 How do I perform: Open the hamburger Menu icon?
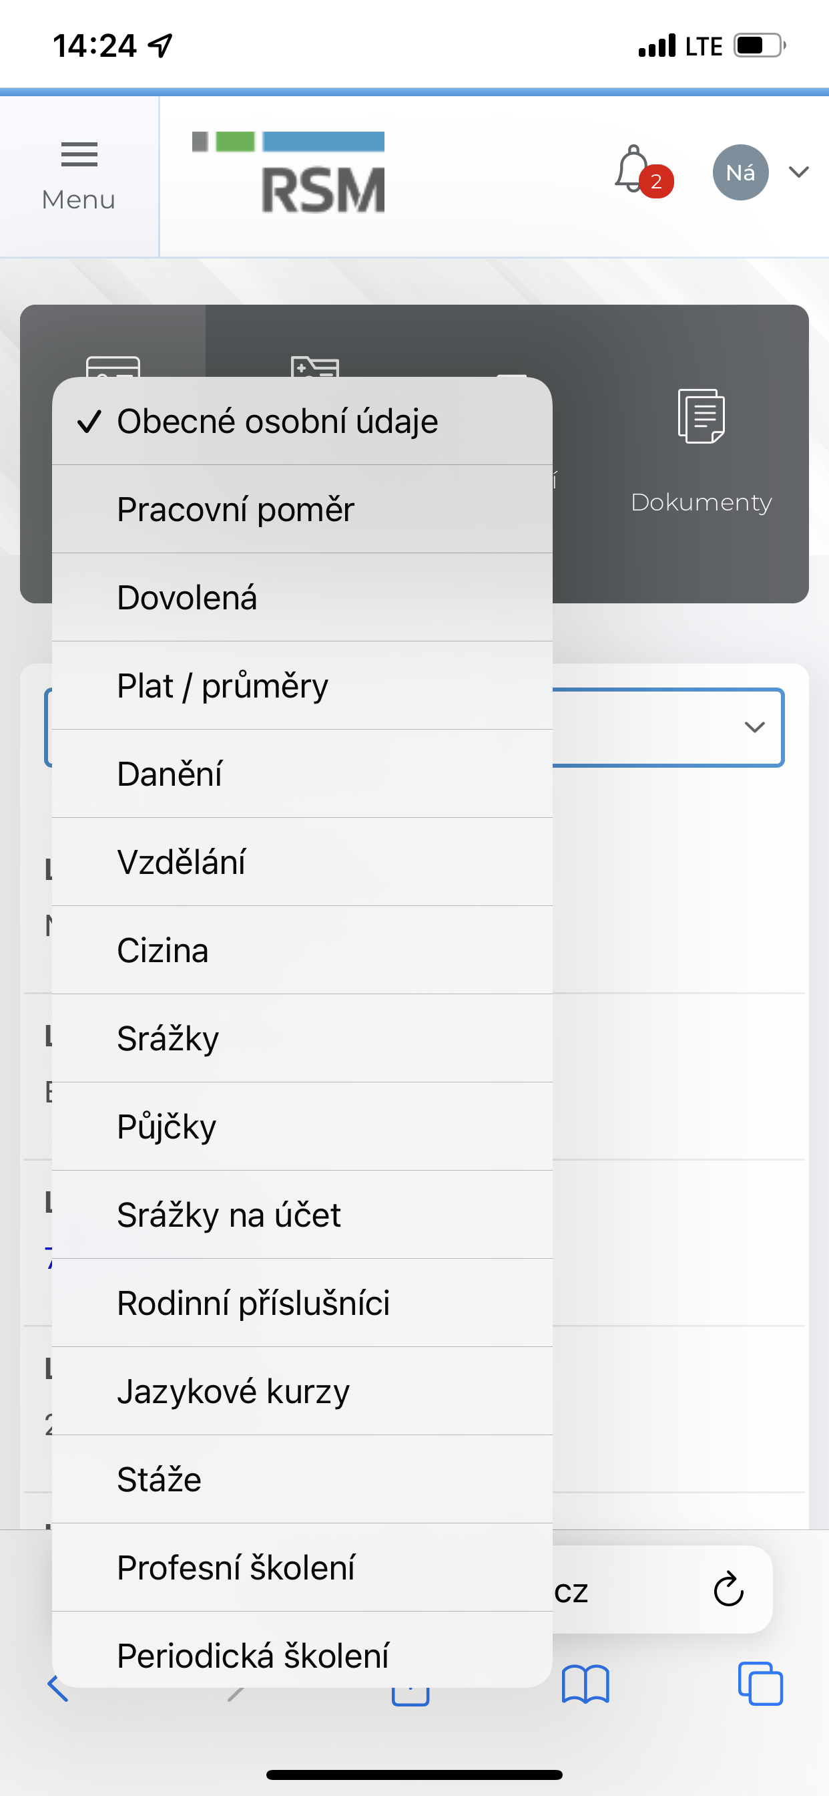point(79,155)
